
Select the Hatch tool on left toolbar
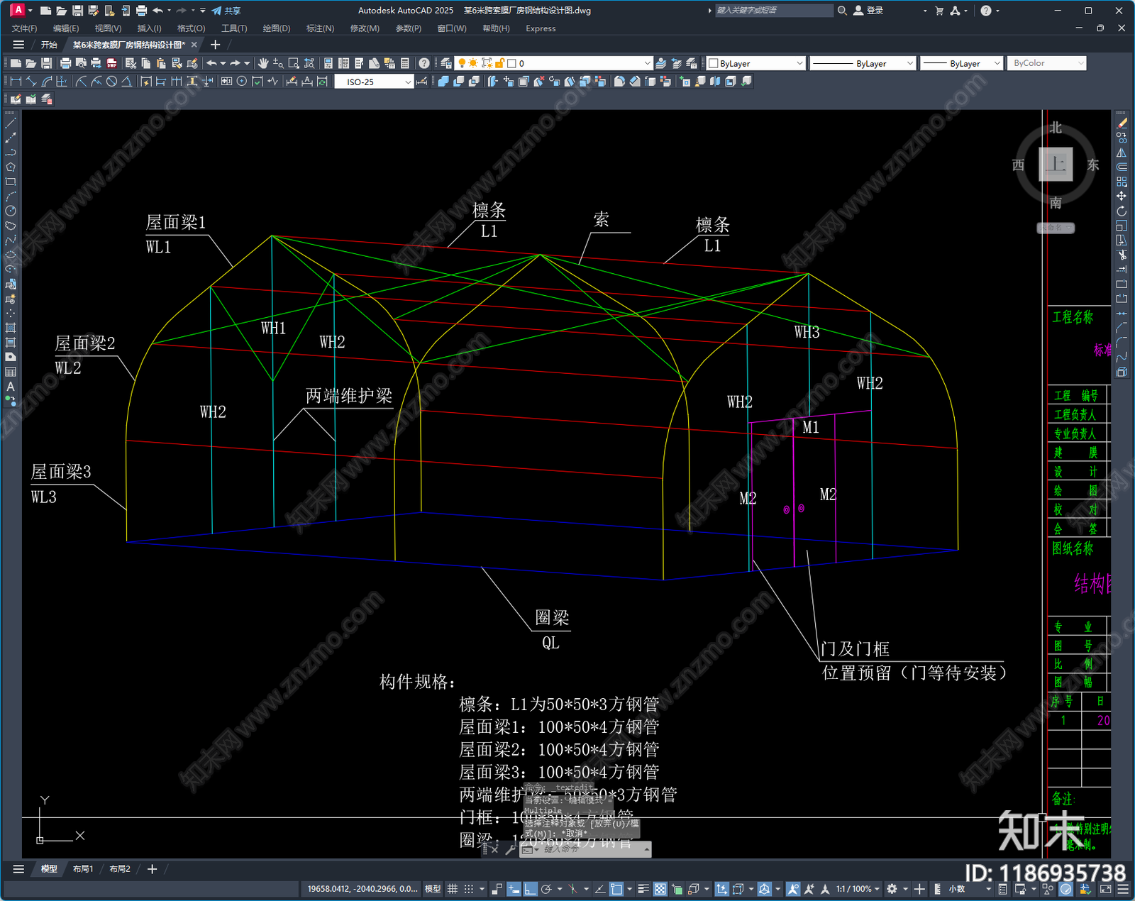point(11,328)
